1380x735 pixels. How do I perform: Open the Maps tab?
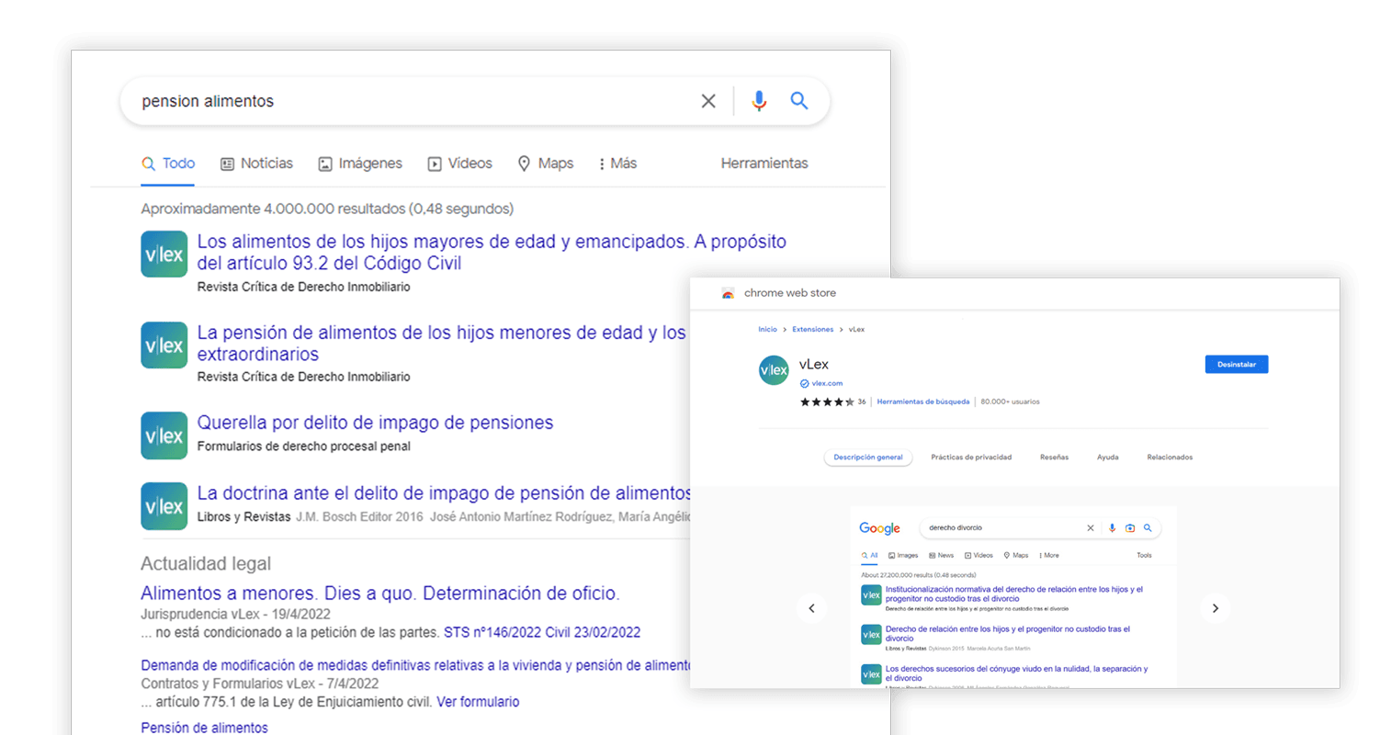click(546, 164)
